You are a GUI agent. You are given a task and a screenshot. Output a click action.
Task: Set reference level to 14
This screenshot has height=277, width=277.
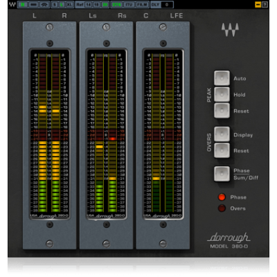[89, 4]
